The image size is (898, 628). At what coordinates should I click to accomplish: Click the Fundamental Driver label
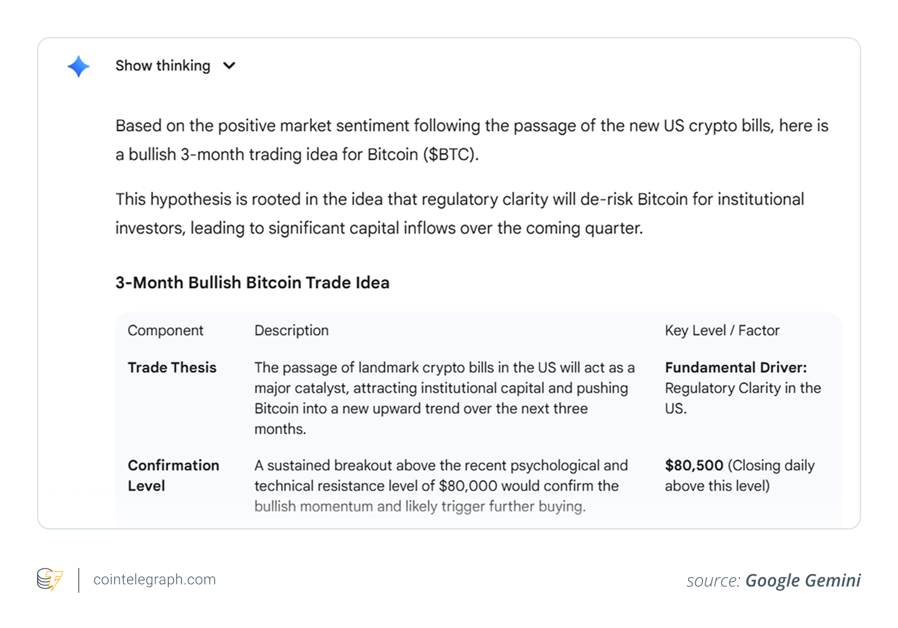pyautogui.click(x=736, y=367)
